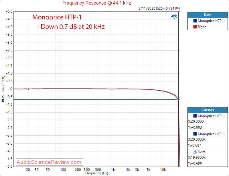The height and width of the screenshot is (176, 229).
Task: Click the cursor marker at 20 Hz on the curve
Action: pos(28,89)
